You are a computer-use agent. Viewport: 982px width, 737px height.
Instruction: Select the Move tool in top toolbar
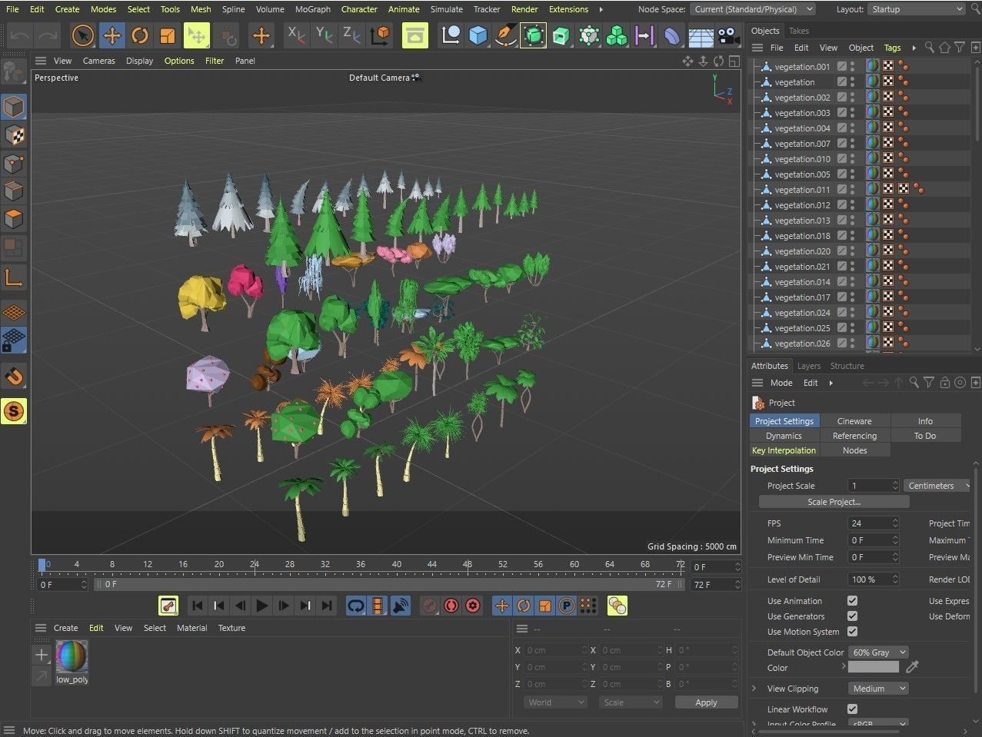(x=112, y=35)
